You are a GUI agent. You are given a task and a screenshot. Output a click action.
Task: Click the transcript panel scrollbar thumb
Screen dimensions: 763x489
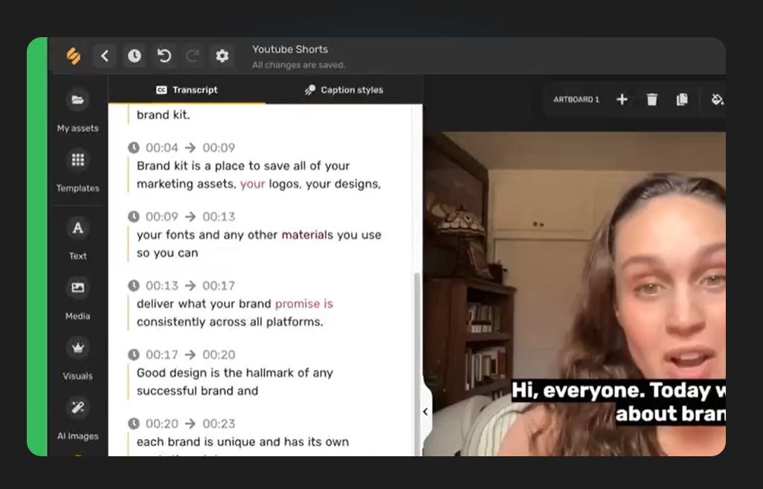pos(417,364)
